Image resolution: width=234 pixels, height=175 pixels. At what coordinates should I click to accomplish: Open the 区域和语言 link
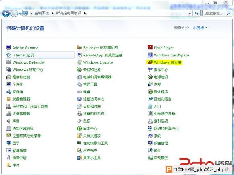(x=163, y=99)
